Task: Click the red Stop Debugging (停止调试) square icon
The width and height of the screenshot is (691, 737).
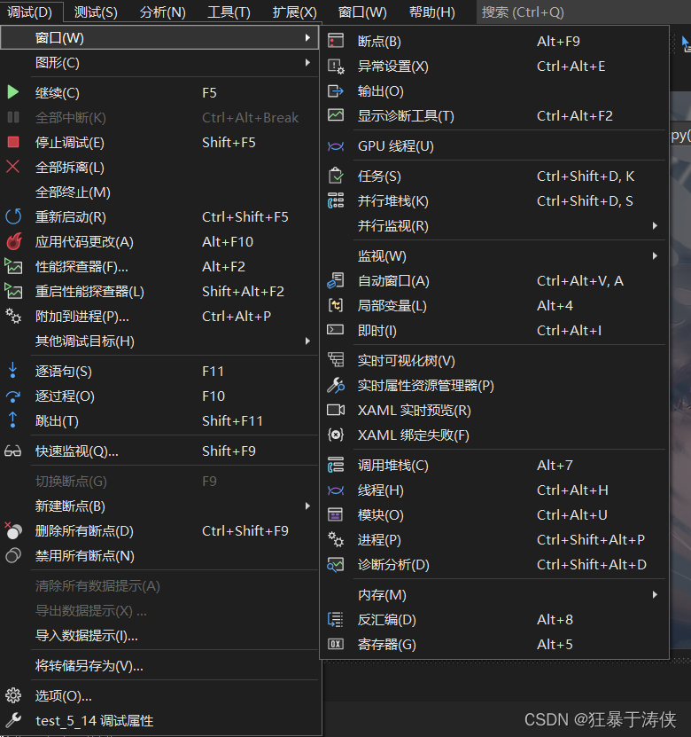Action: (x=13, y=142)
